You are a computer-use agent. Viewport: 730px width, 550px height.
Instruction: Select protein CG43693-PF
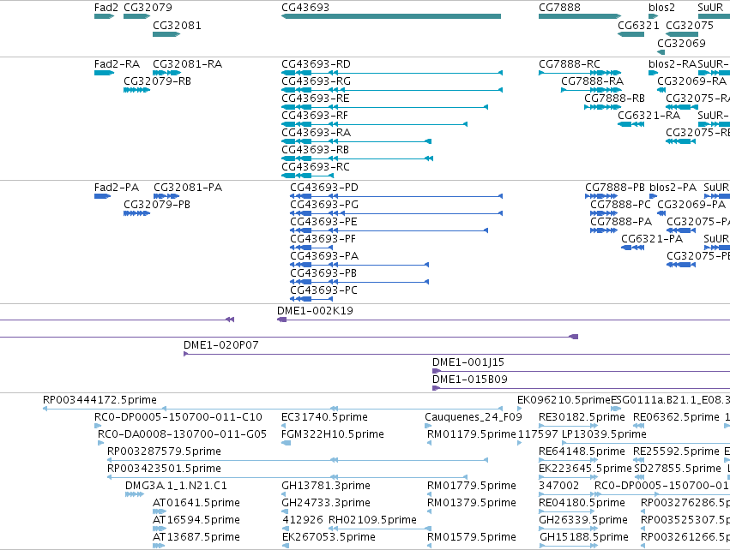(323, 239)
